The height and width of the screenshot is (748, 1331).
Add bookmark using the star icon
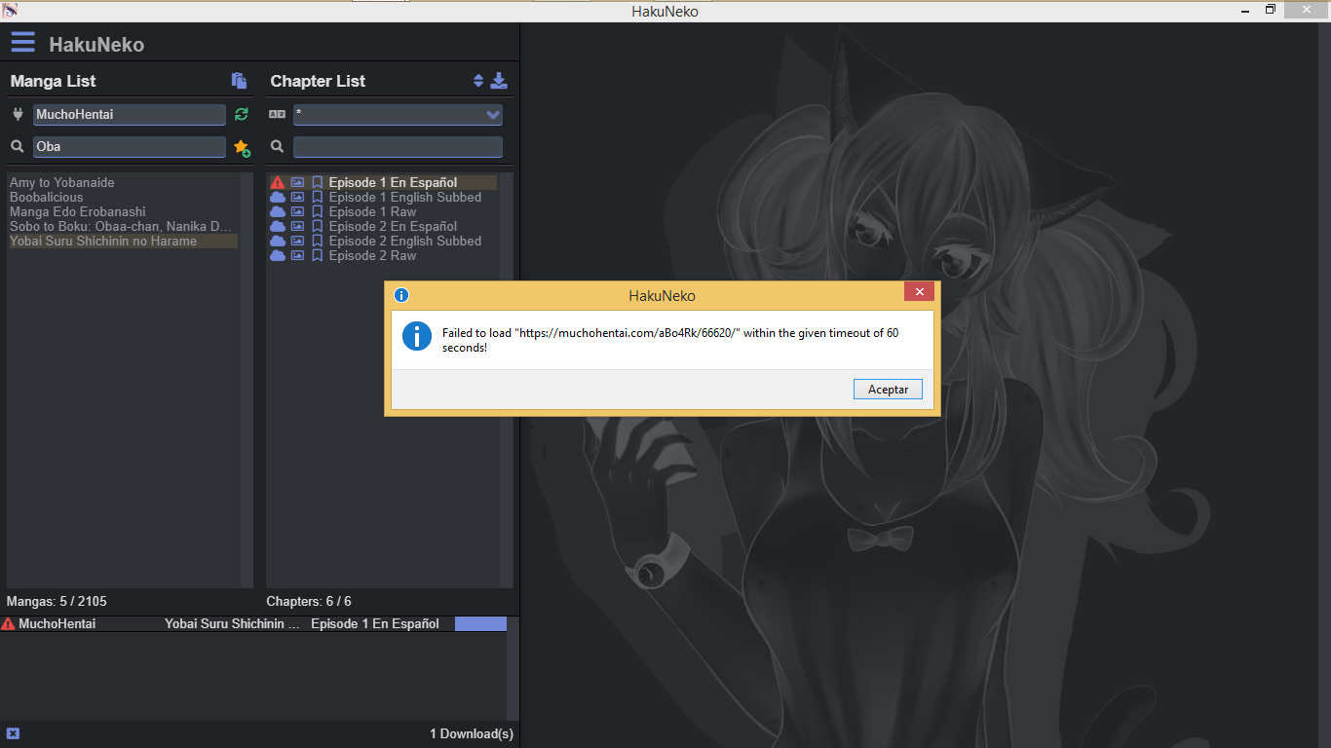click(x=242, y=147)
